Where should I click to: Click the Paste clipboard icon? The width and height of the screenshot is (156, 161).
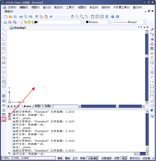[x=46, y=17]
